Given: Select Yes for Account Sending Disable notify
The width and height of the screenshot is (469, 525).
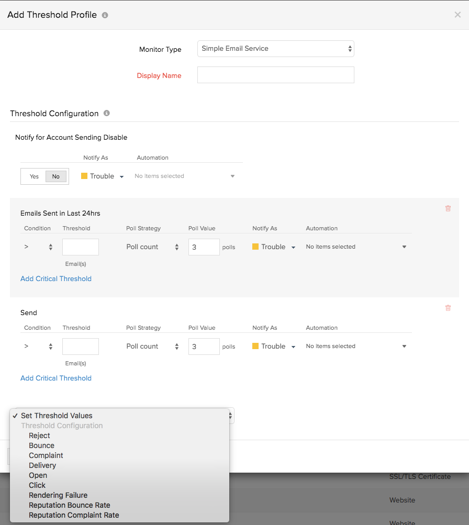Looking at the screenshot, I should click(34, 176).
